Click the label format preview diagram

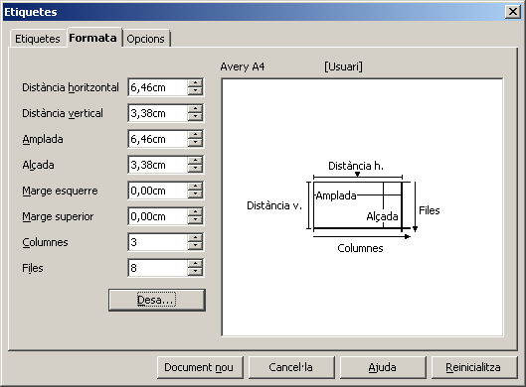click(362, 207)
